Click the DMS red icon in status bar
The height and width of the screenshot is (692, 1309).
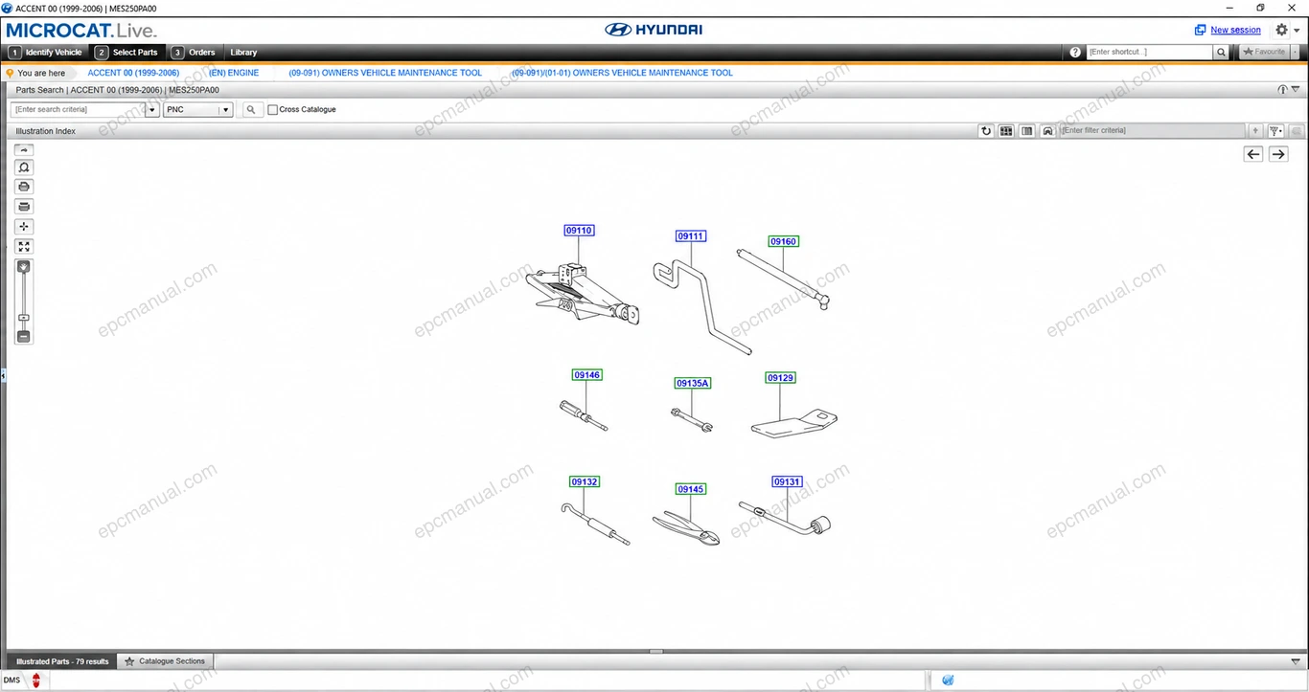coord(36,681)
